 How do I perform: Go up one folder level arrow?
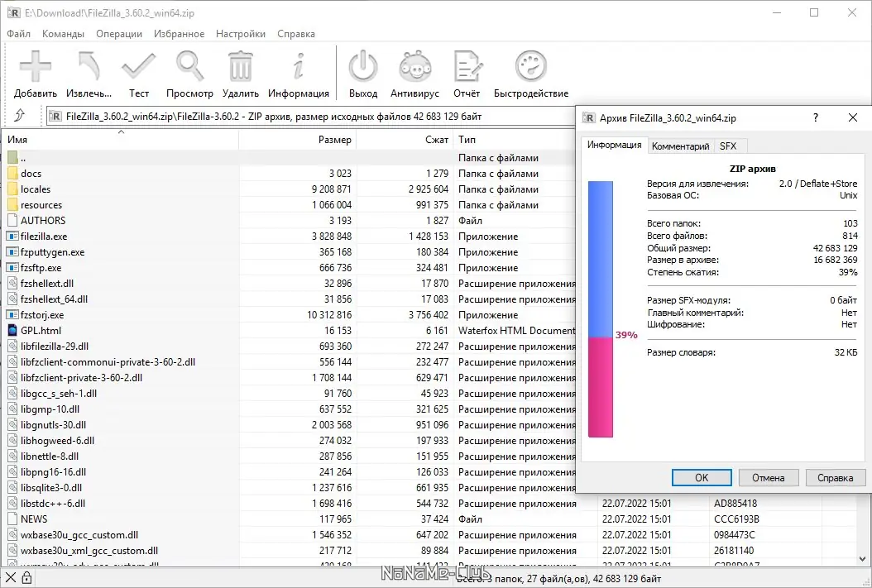20,115
